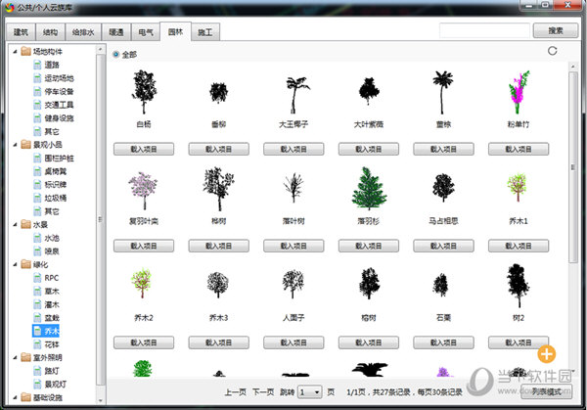587x410 pixels.
Task: Click 载入项目 button under 白杨
Action: pos(144,149)
